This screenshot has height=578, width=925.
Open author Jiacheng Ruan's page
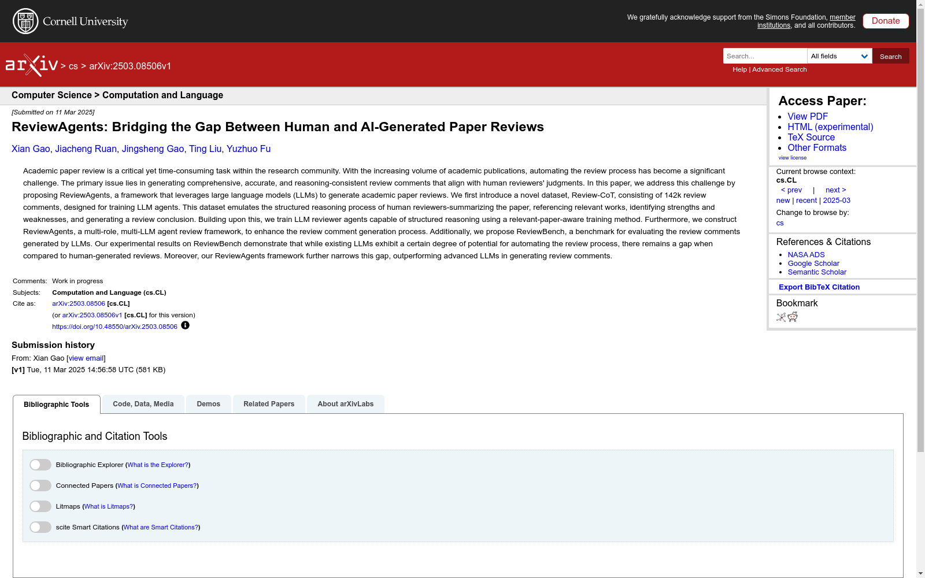click(x=86, y=149)
